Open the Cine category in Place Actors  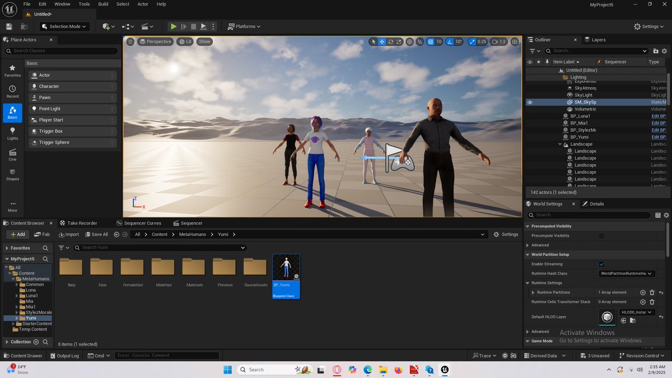coord(12,155)
